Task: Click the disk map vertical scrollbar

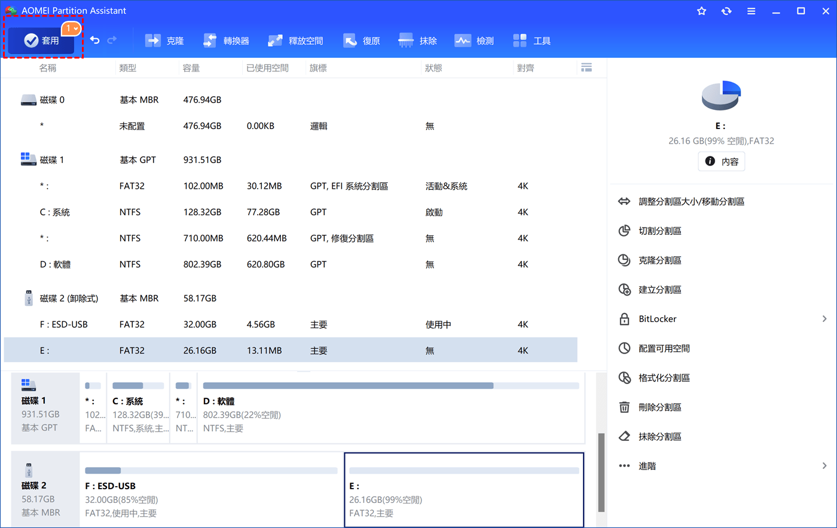Action: pyautogui.click(x=601, y=472)
